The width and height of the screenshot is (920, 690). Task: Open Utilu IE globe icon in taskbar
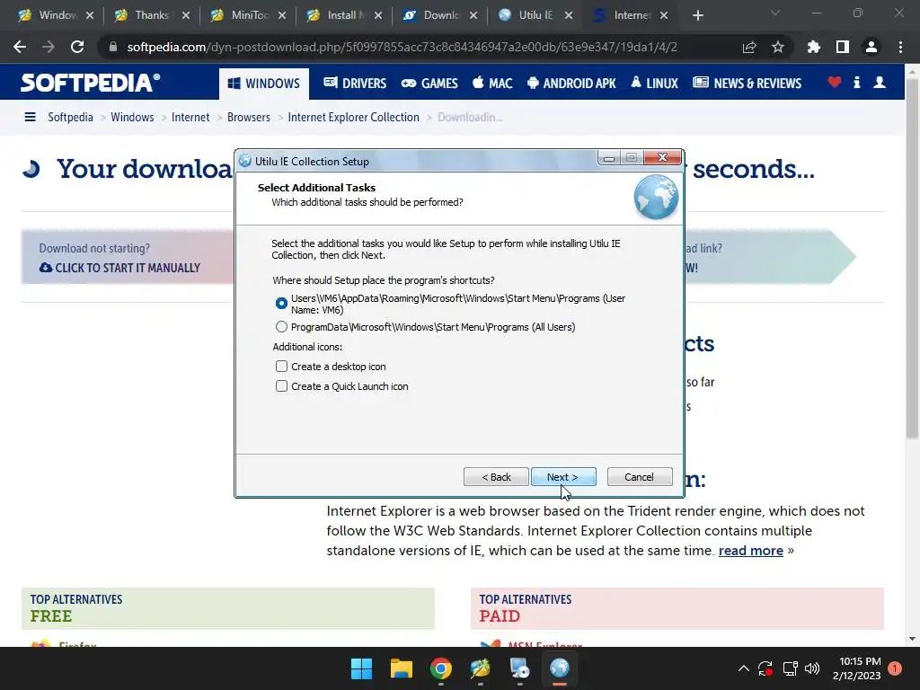pyautogui.click(x=559, y=668)
